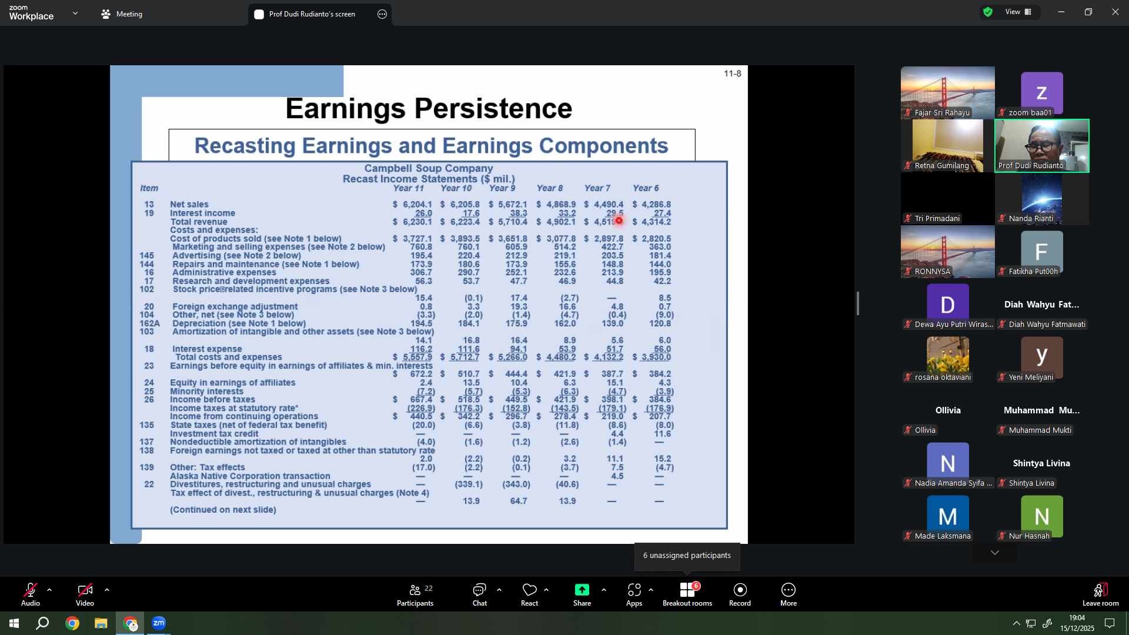Start recording with the Record button
The height and width of the screenshot is (635, 1129).
740,594
